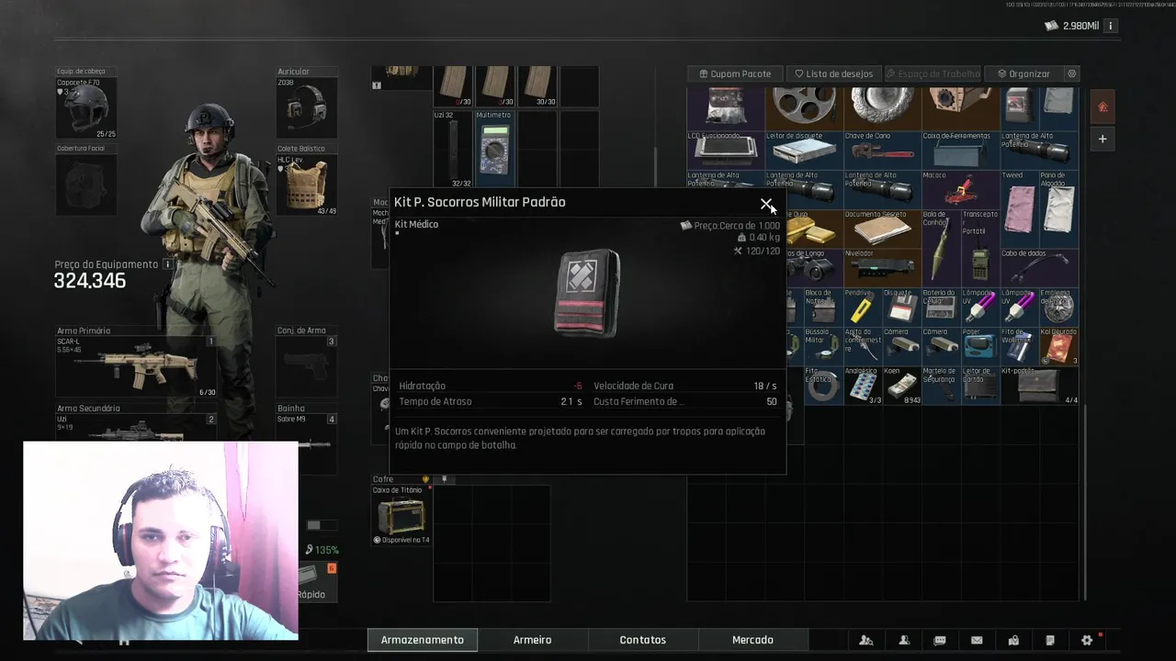Select the Multímetro in the backpack
The width and height of the screenshot is (1176, 661).
494,149
